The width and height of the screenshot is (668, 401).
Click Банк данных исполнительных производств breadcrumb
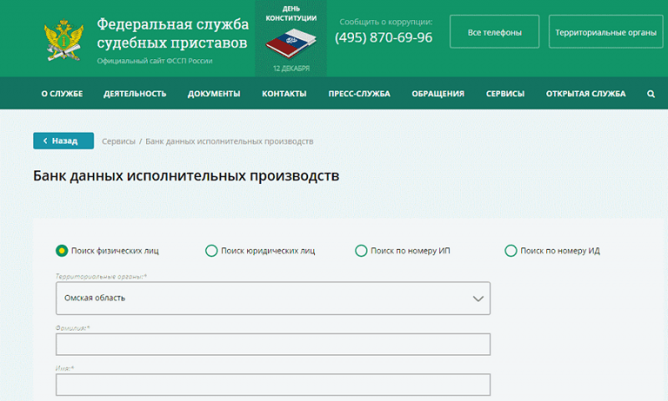[x=229, y=141]
